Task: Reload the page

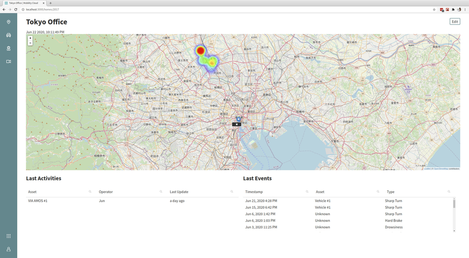Action: [x=16, y=9]
